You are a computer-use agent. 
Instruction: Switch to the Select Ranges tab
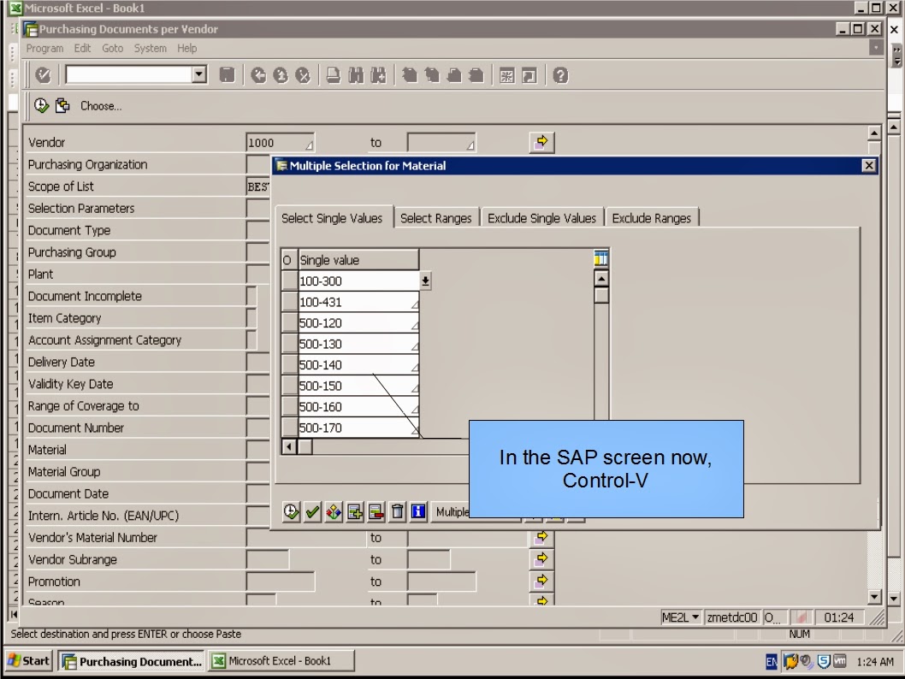[x=436, y=218]
